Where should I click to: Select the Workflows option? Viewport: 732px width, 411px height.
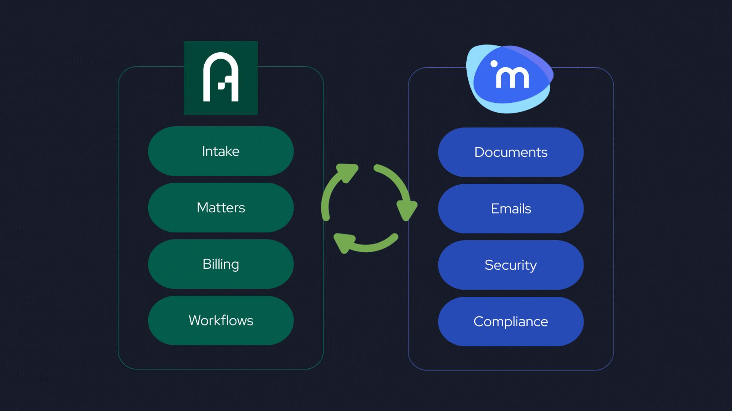coord(220,321)
